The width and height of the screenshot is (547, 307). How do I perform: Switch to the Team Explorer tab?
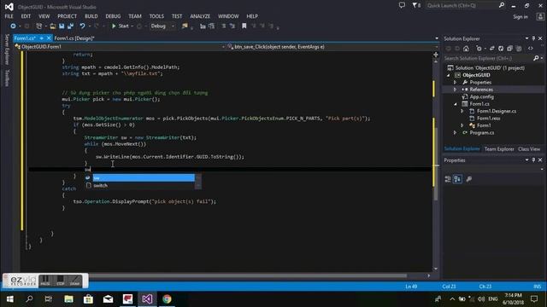point(499,149)
